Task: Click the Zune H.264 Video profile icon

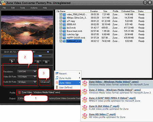Action: click(x=85, y=108)
